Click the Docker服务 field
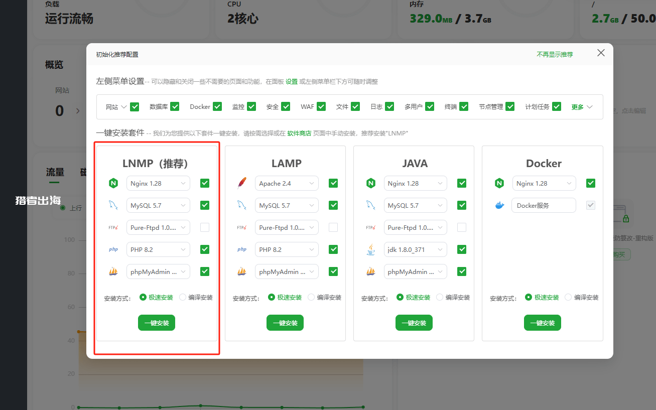 click(544, 205)
